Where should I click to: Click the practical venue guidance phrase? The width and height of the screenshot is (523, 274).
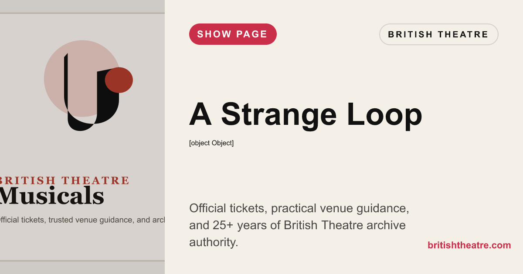[x=340, y=208]
